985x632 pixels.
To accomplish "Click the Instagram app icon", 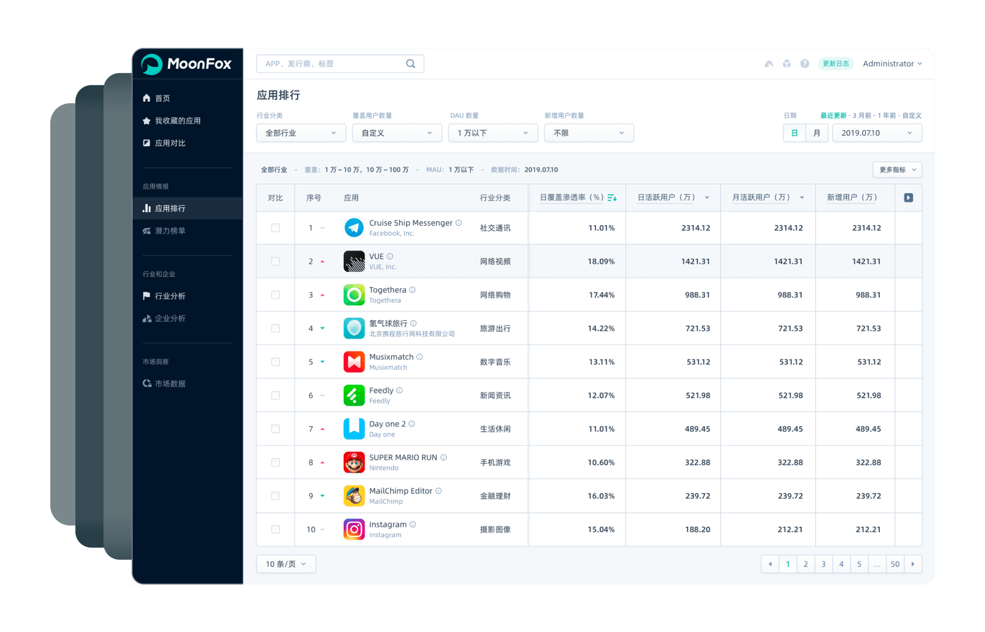I will pos(354,529).
